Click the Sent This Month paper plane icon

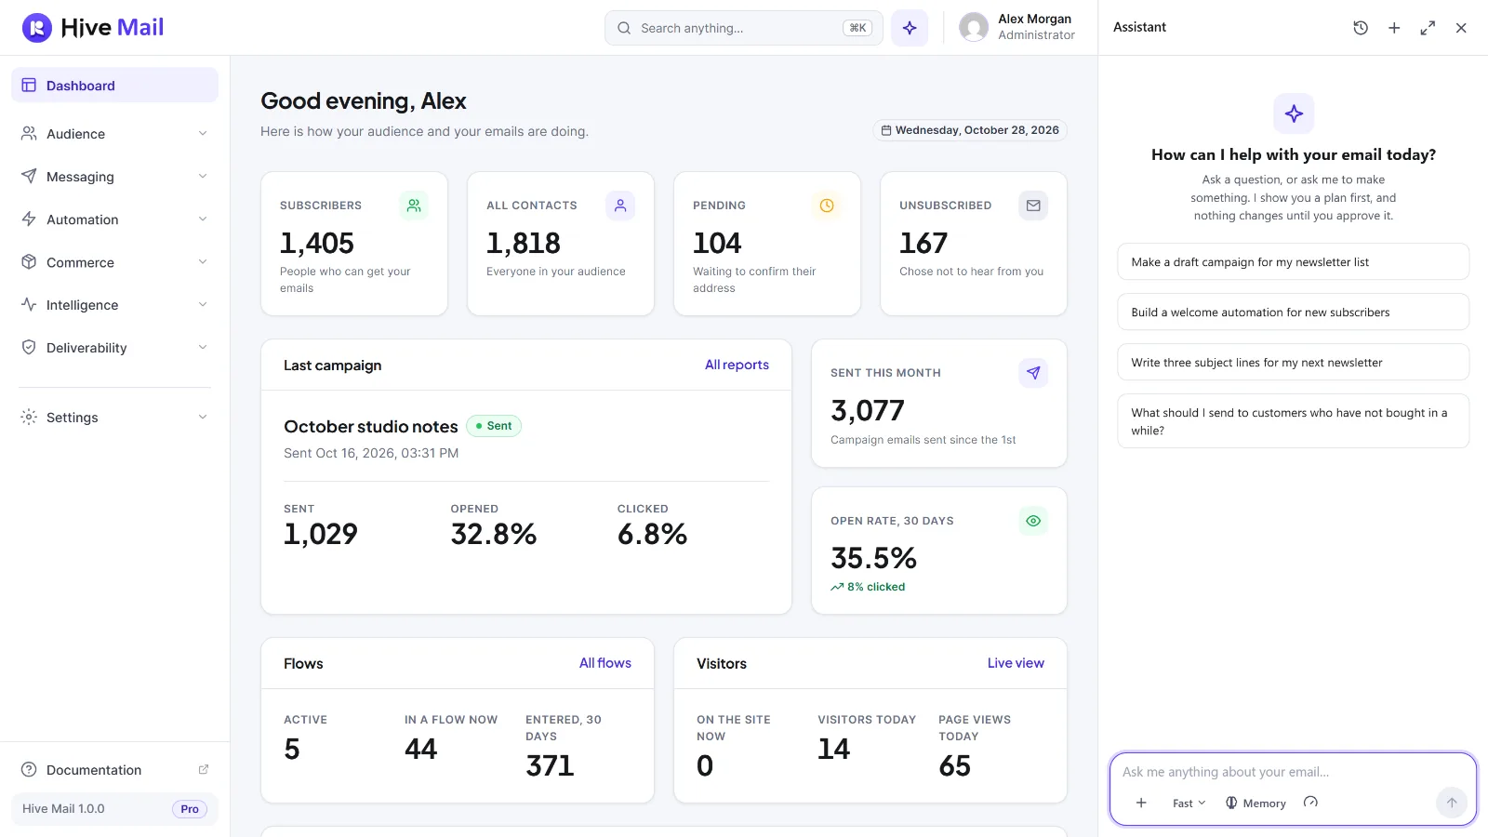pos(1033,373)
